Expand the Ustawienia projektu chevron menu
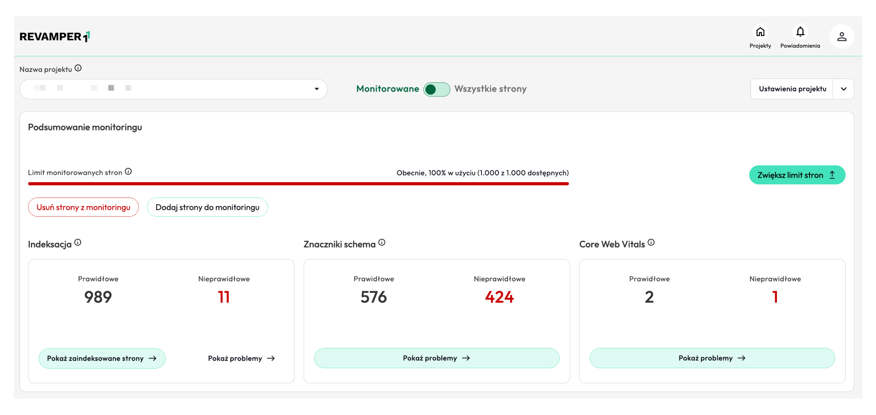This screenshot has height=415, width=876. coord(843,89)
